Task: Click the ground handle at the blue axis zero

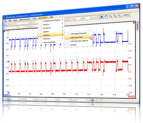Action: tap(9, 61)
